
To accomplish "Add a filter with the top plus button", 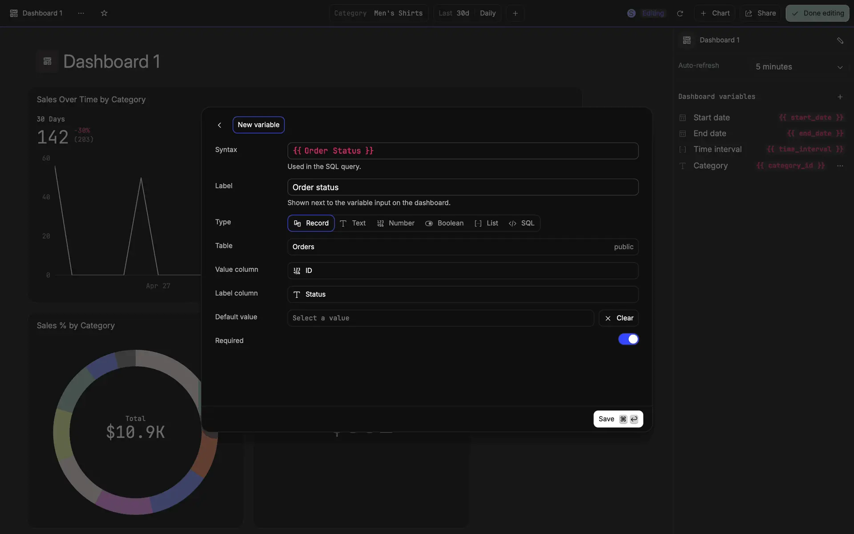I will [515, 13].
